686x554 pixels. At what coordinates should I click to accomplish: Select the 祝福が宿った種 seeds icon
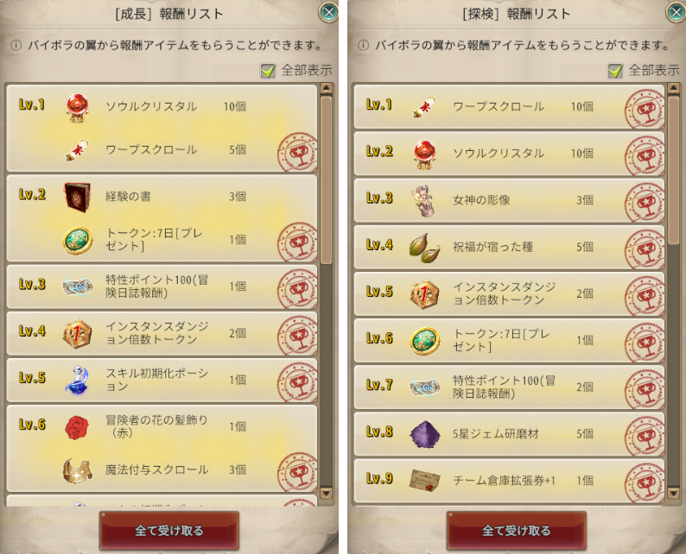424,248
